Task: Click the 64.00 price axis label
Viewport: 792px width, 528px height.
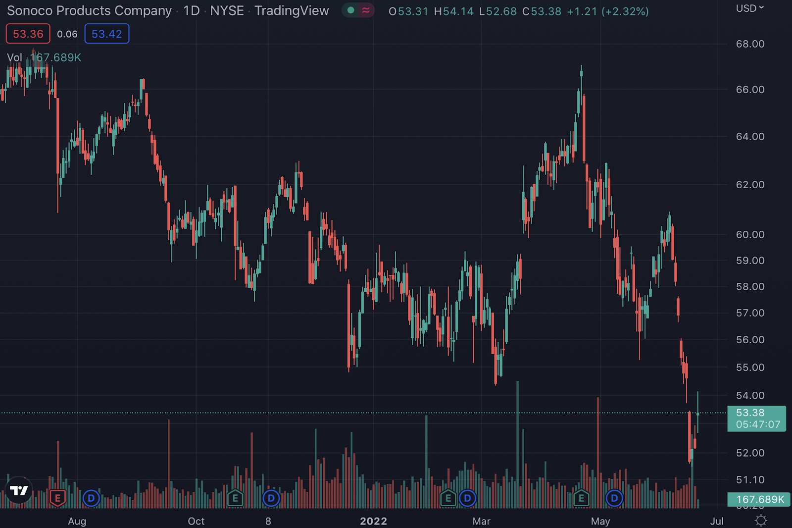Action: click(750, 137)
